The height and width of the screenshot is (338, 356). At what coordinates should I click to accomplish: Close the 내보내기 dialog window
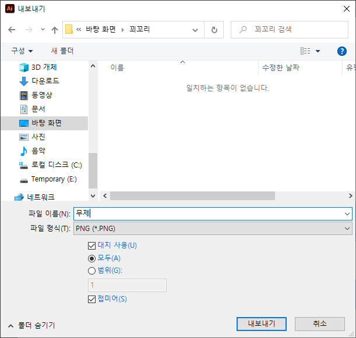(x=347, y=9)
